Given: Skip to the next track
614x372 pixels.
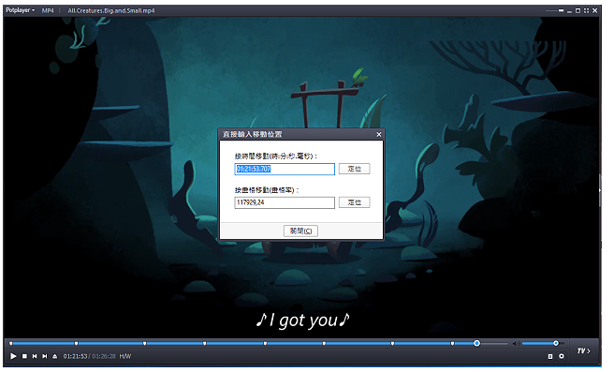Looking at the screenshot, I should coord(45,356).
